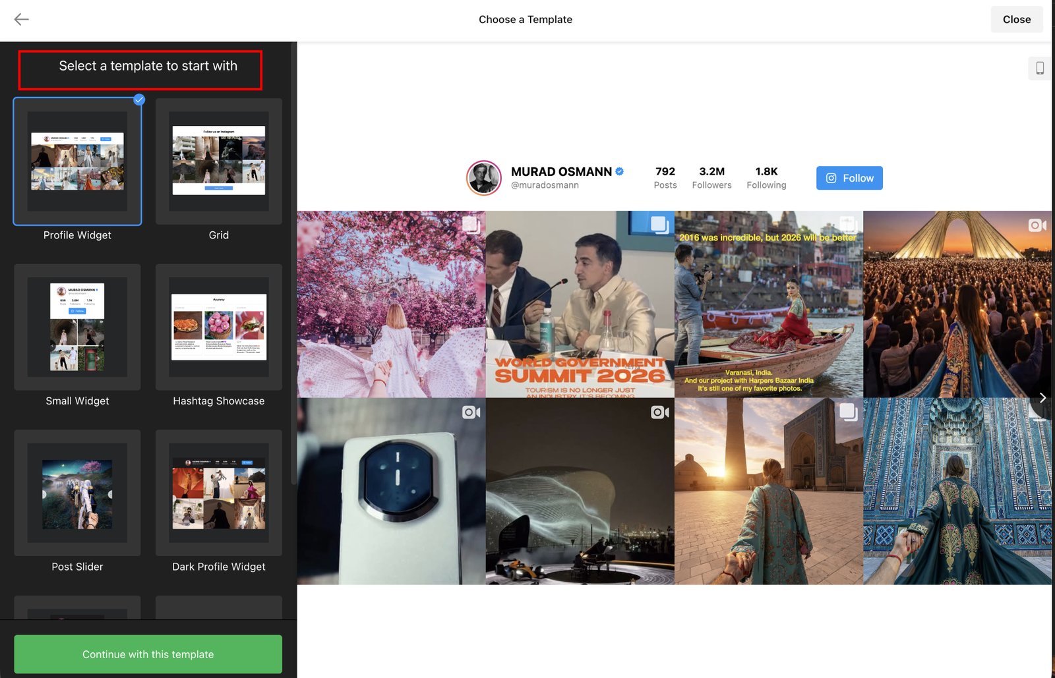Open the candlelit crowd arch video post
1055x678 pixels.
tap(957, 304)
